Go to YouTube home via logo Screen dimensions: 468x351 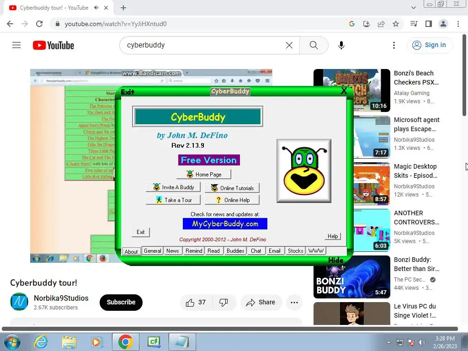click(x=53, y=45)
